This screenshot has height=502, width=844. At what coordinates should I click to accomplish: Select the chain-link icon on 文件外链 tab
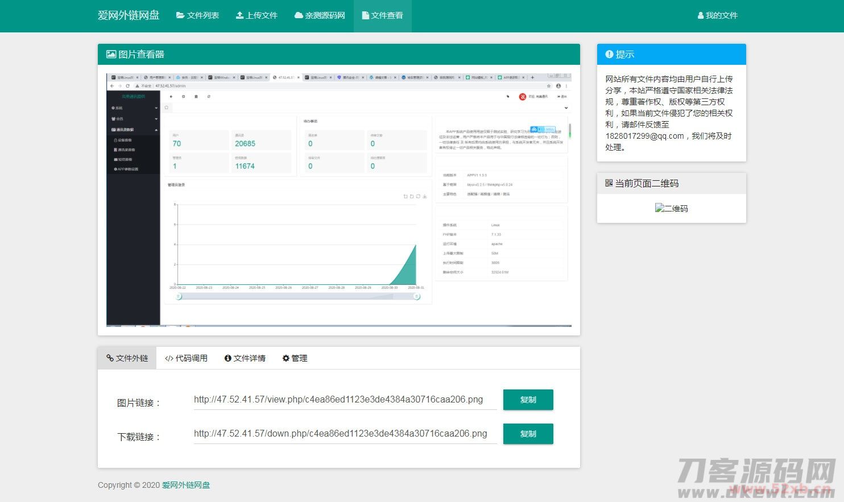[x=109, y=358]
